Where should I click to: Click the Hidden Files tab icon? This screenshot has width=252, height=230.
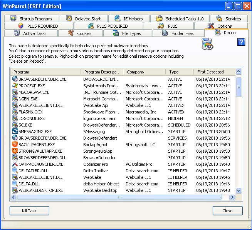pos(165,33)
